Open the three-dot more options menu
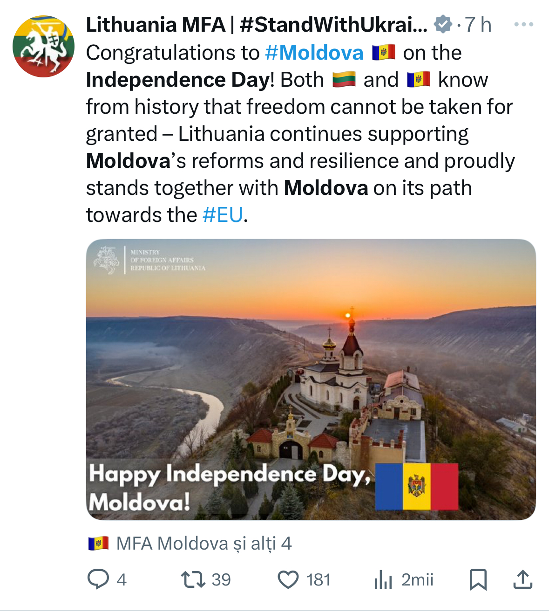The image size is (549, 613). point(523,25)
